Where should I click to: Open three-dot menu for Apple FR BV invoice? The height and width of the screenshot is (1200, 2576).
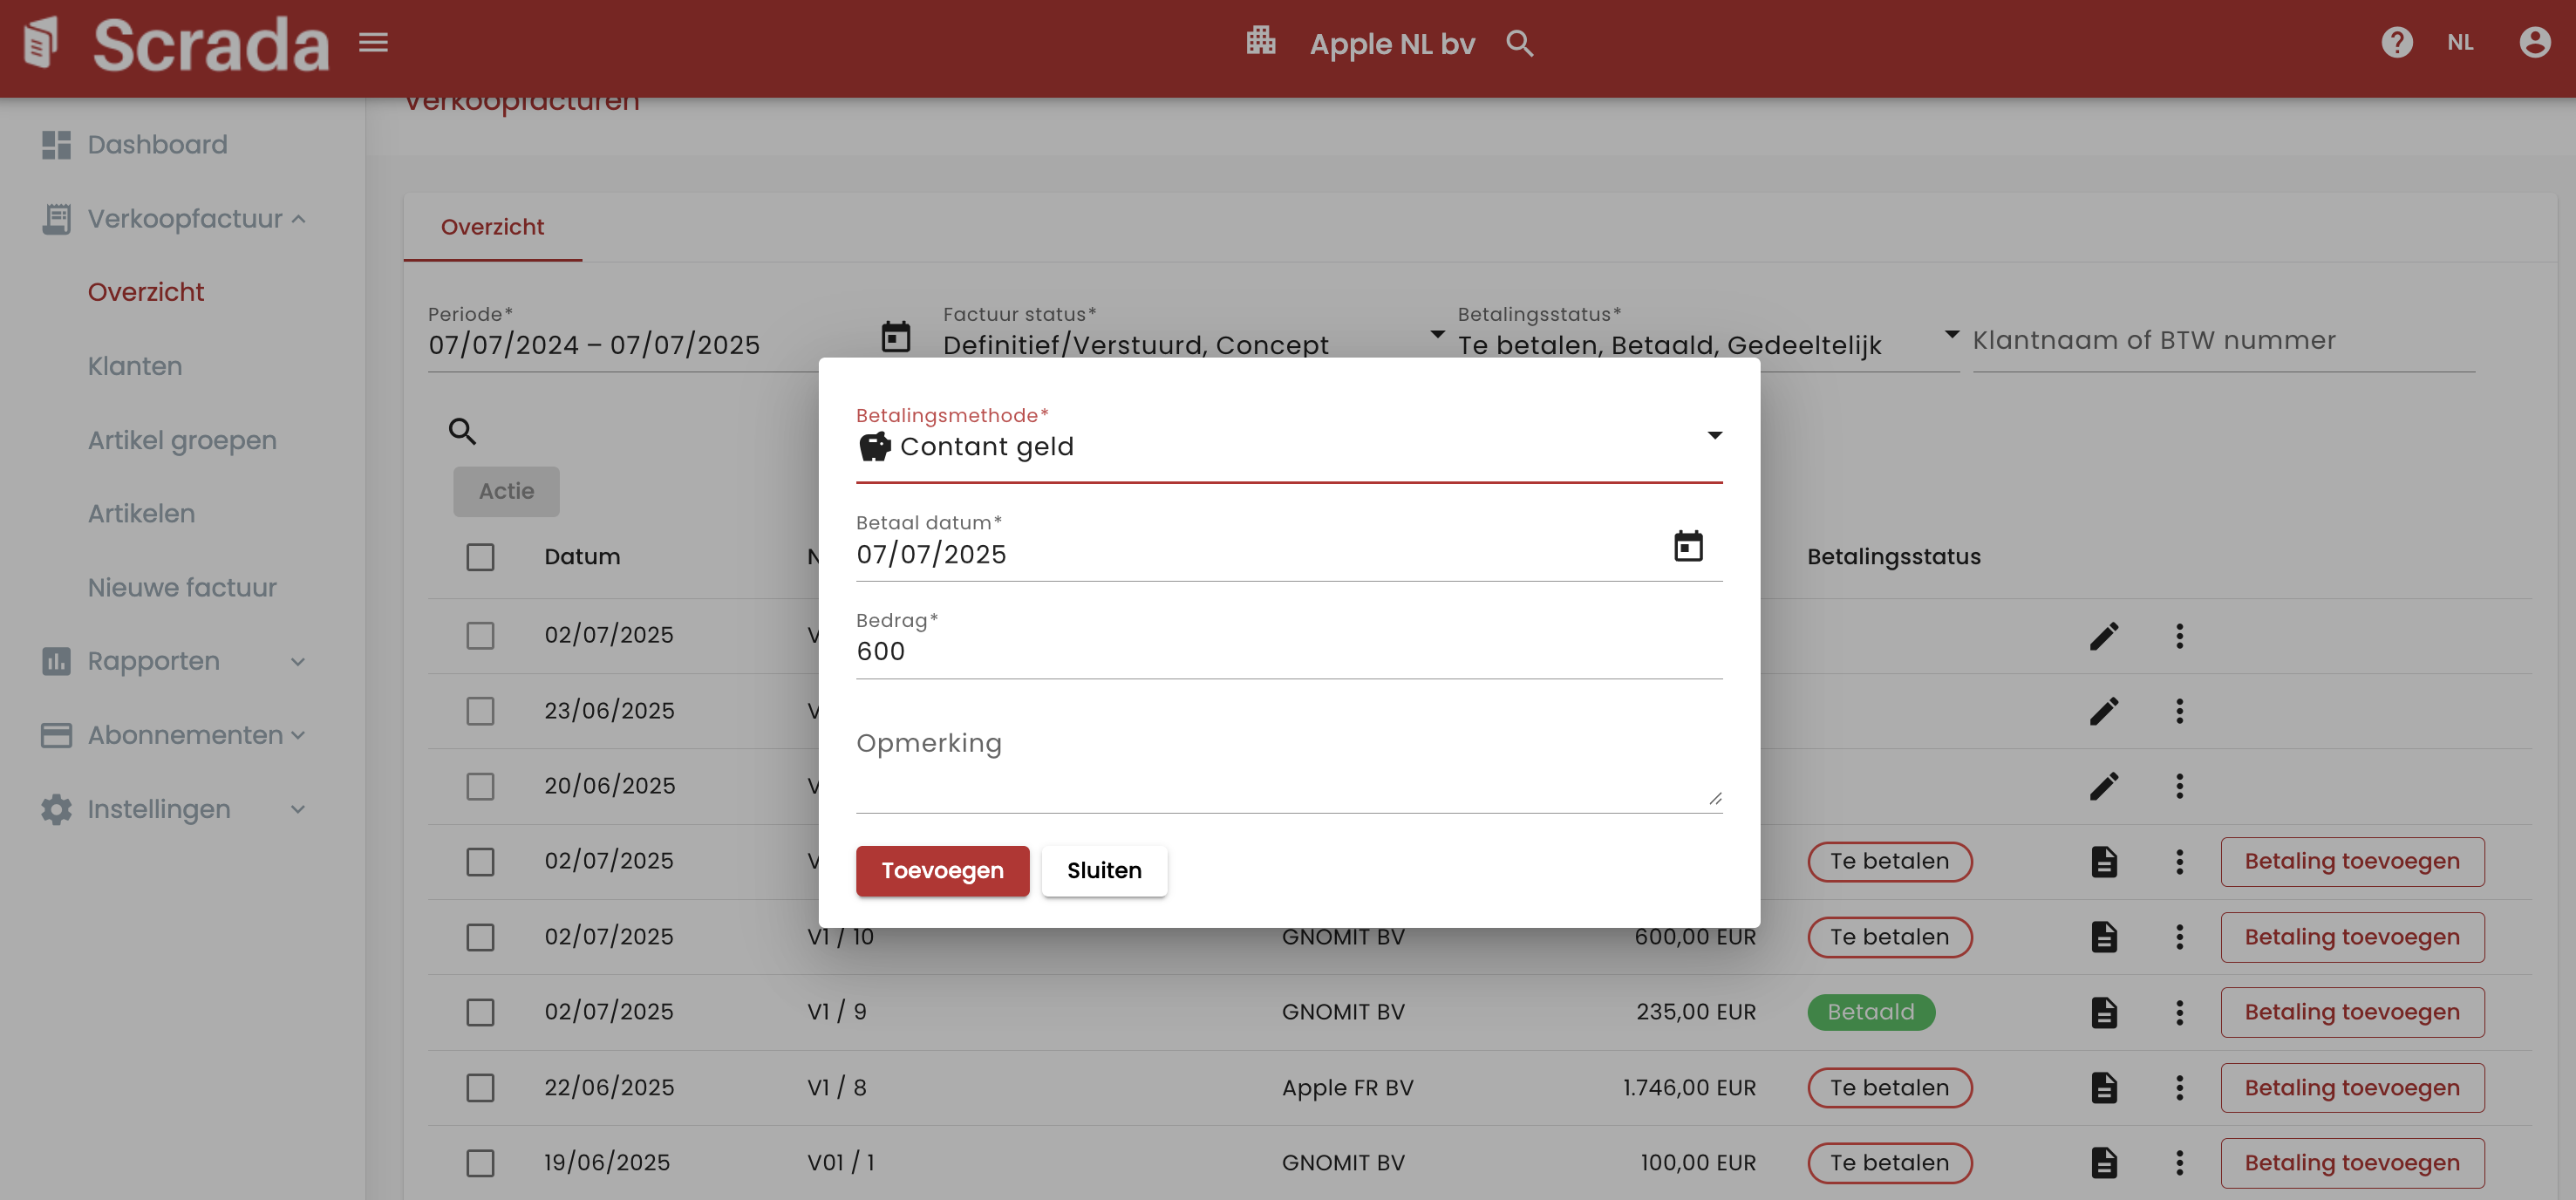[x=2179, y=1087]
